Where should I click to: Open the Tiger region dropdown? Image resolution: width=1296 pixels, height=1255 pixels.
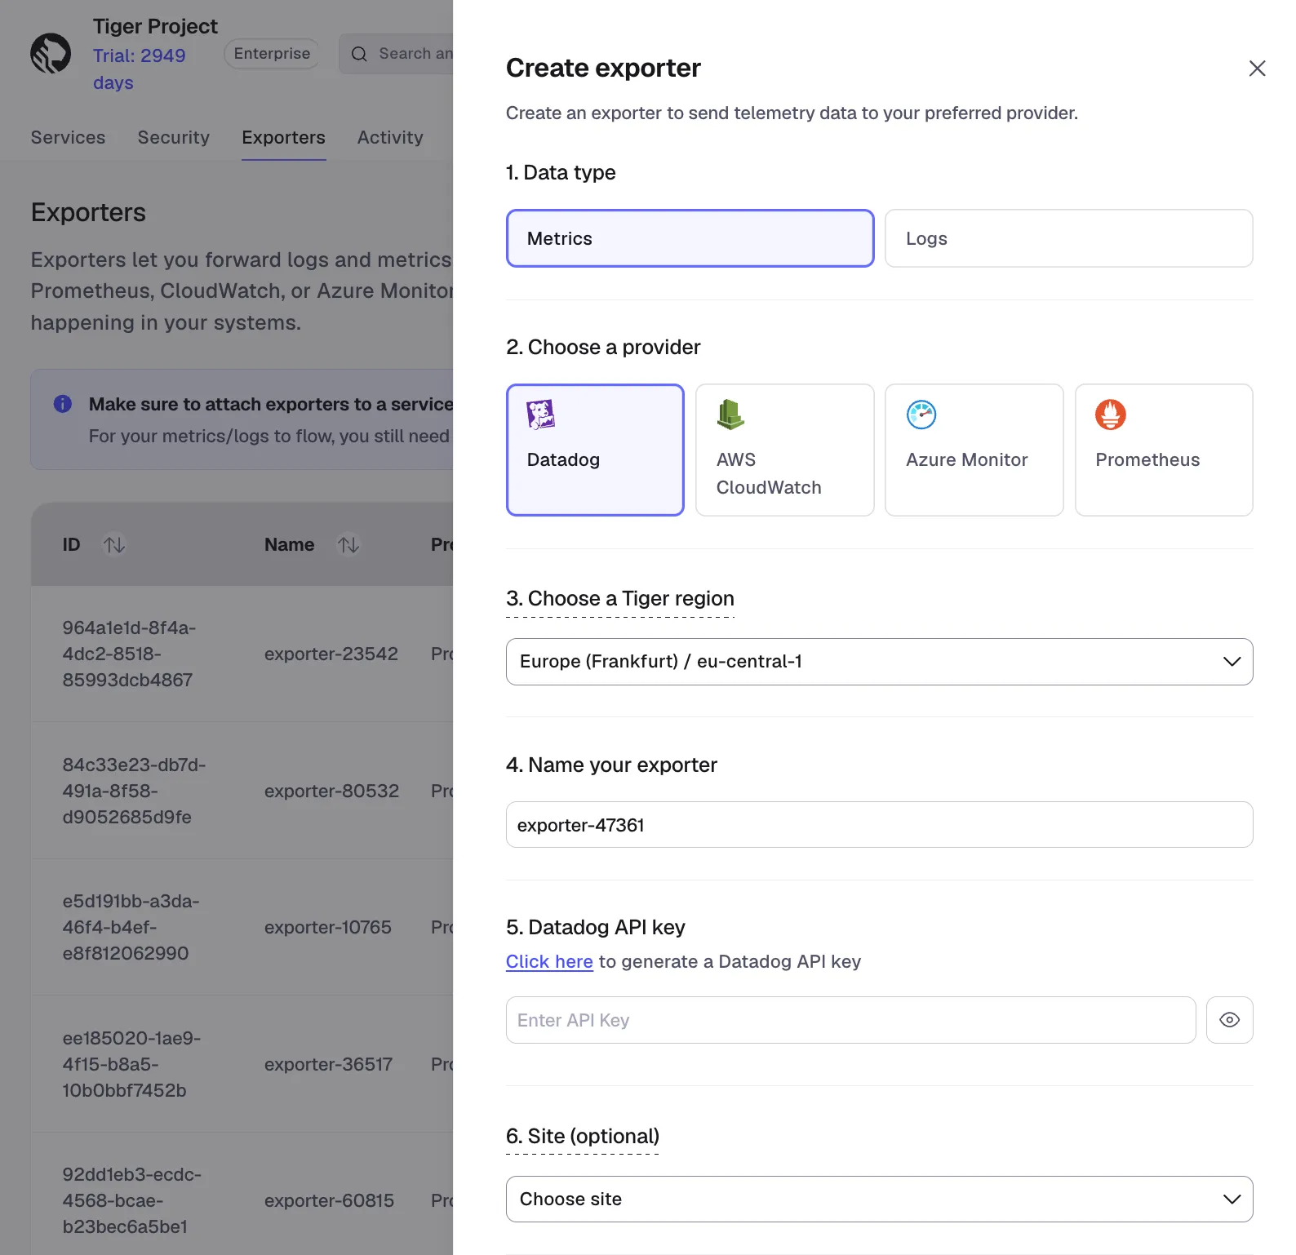click(879, 662)
